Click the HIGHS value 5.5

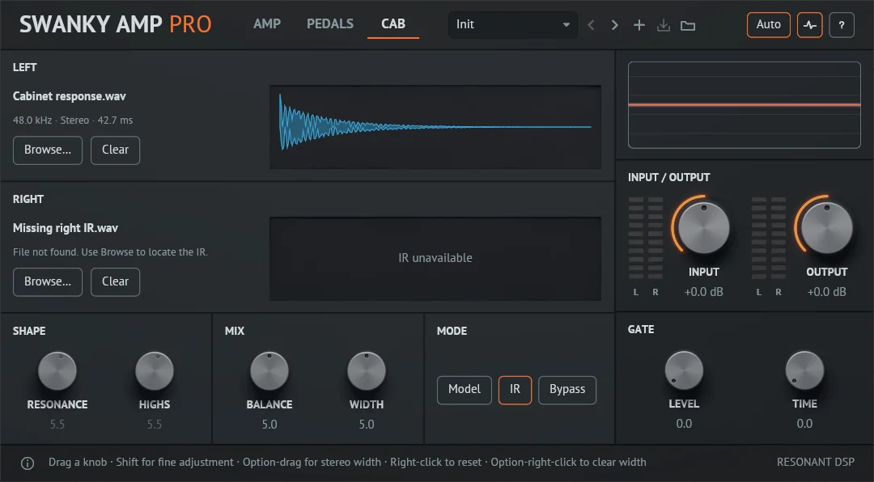coord(155,425)
